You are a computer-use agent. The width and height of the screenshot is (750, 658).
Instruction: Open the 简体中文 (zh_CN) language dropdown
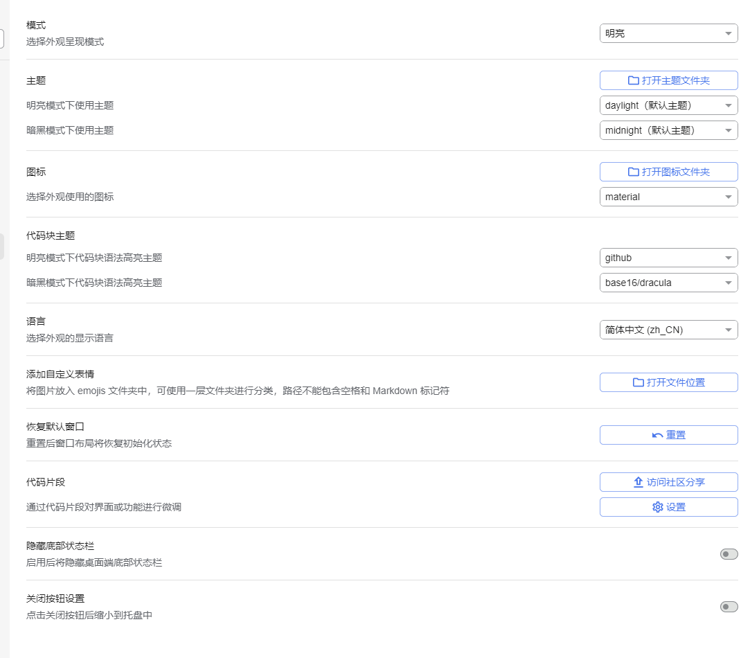(x=668, y=330)
